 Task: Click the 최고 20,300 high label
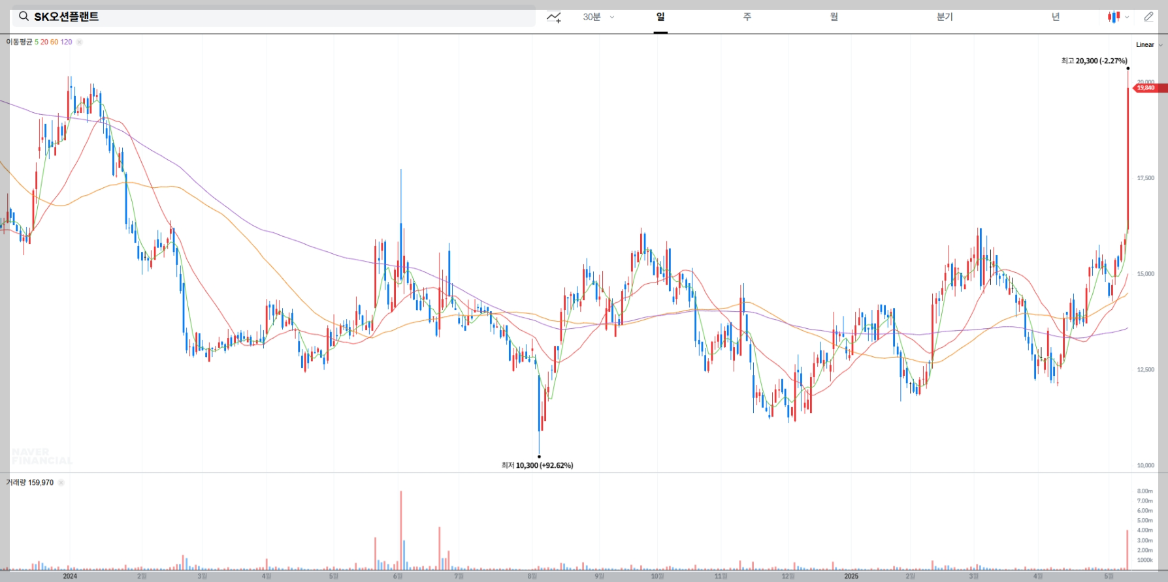tap(1094, 61)
